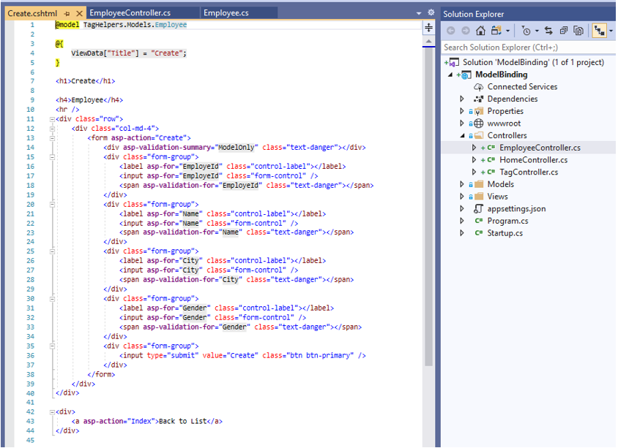Toggle the Preview Selected Items button
The image size is (618, 448).
599,31
